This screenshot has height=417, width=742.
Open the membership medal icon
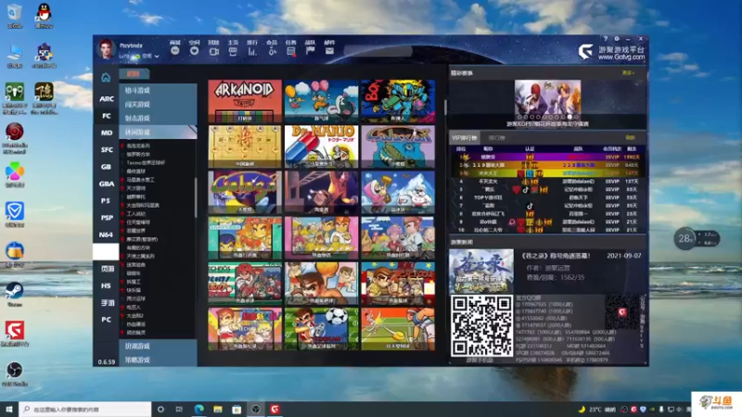[x=272, y=51]
